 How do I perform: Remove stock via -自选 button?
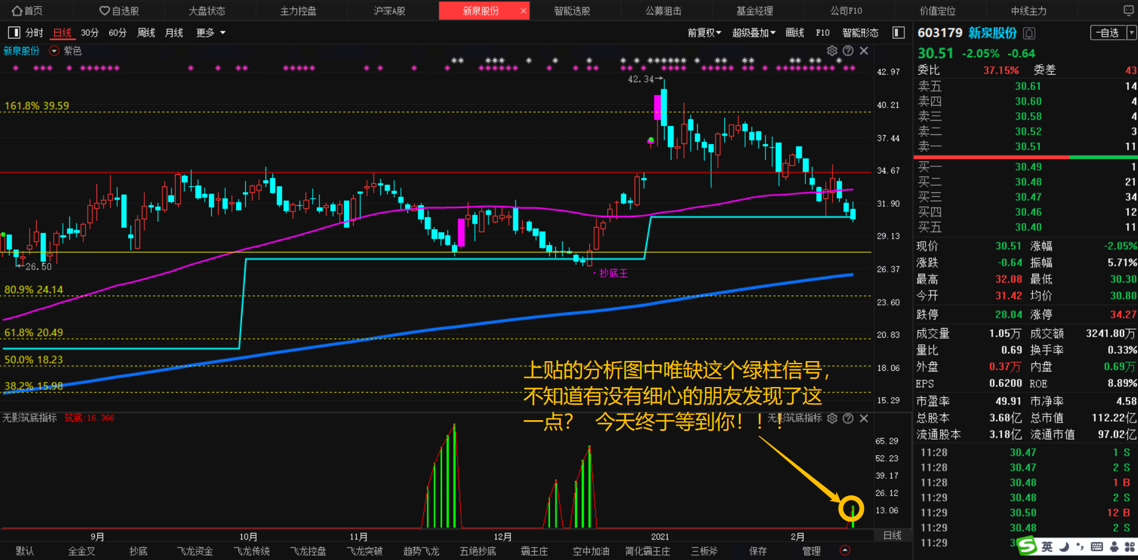(1108, 33)
